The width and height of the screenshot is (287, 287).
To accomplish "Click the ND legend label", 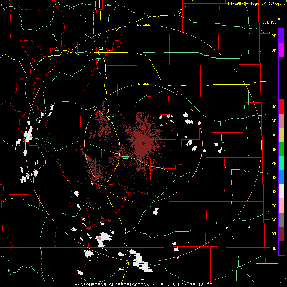I will (x=274, y=248).
